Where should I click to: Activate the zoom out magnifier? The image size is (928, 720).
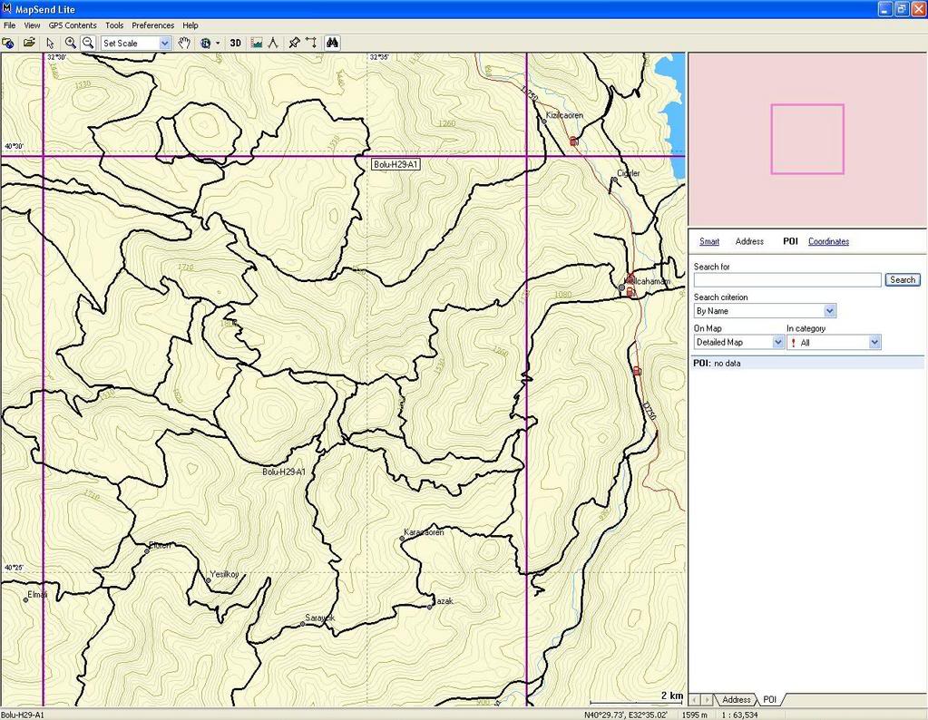tap(87, 43)
